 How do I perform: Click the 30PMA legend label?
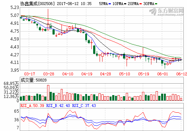pos(149,4)
